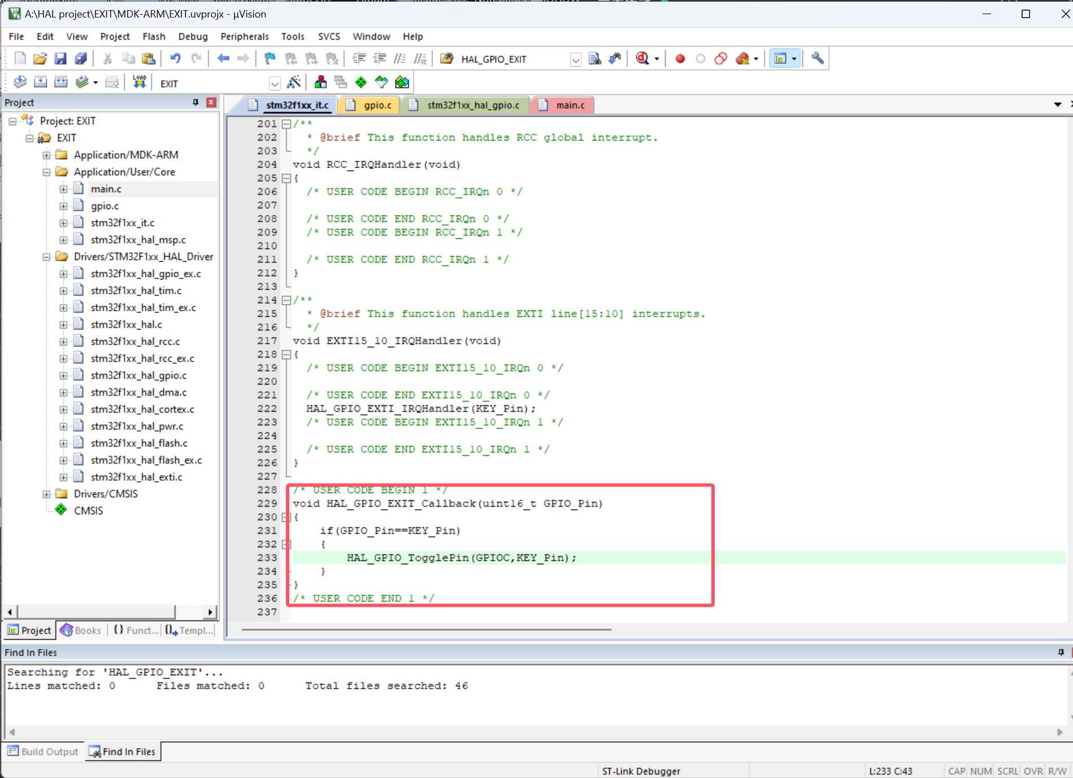Viewport: 1073px width, 778px height.
Task: Disable all breakpoints
Action: pyautogui.click(x=721, y=58)
